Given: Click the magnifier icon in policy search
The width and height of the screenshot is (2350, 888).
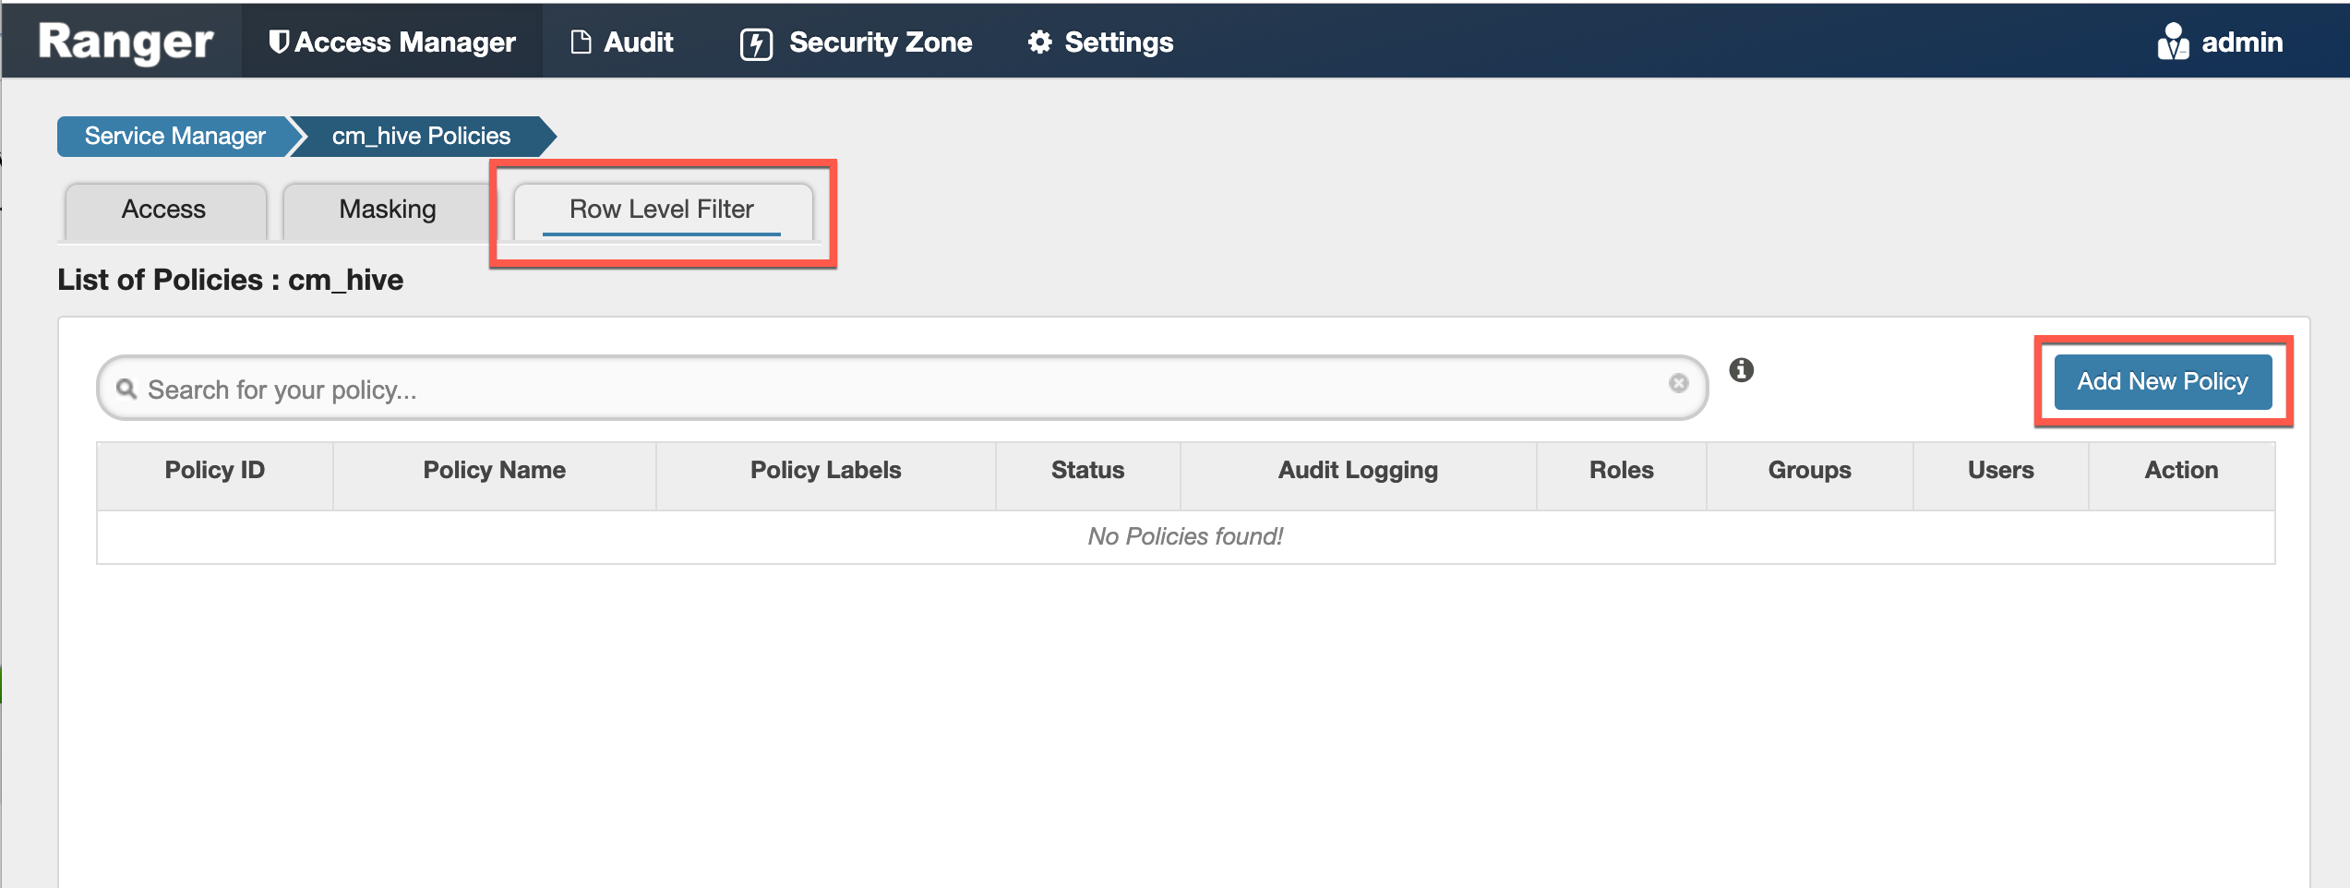Looking at the screenshot, I should click(126, 389).
